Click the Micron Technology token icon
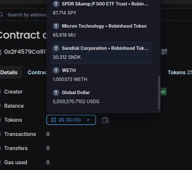Screen dimensions: 192x170 click(56, 26)
